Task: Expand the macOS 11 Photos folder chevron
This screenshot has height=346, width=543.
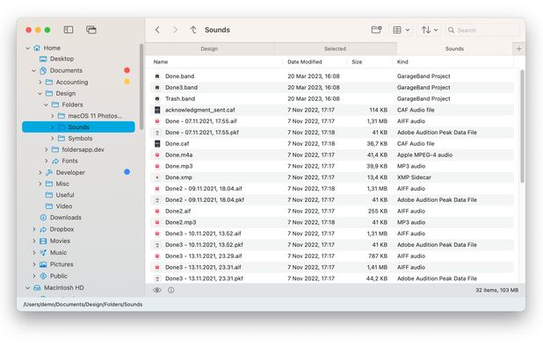Action: [x=52, y=116]
